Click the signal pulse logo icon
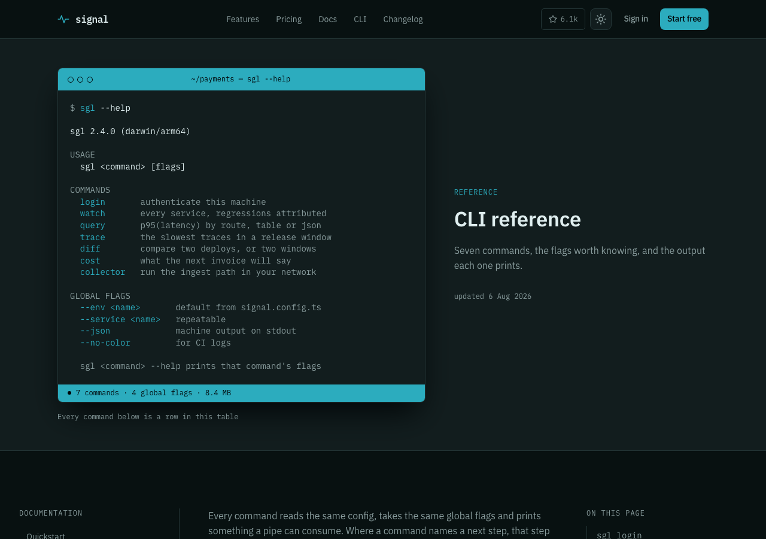Viewport: 766px width, 539px height. 63,19
